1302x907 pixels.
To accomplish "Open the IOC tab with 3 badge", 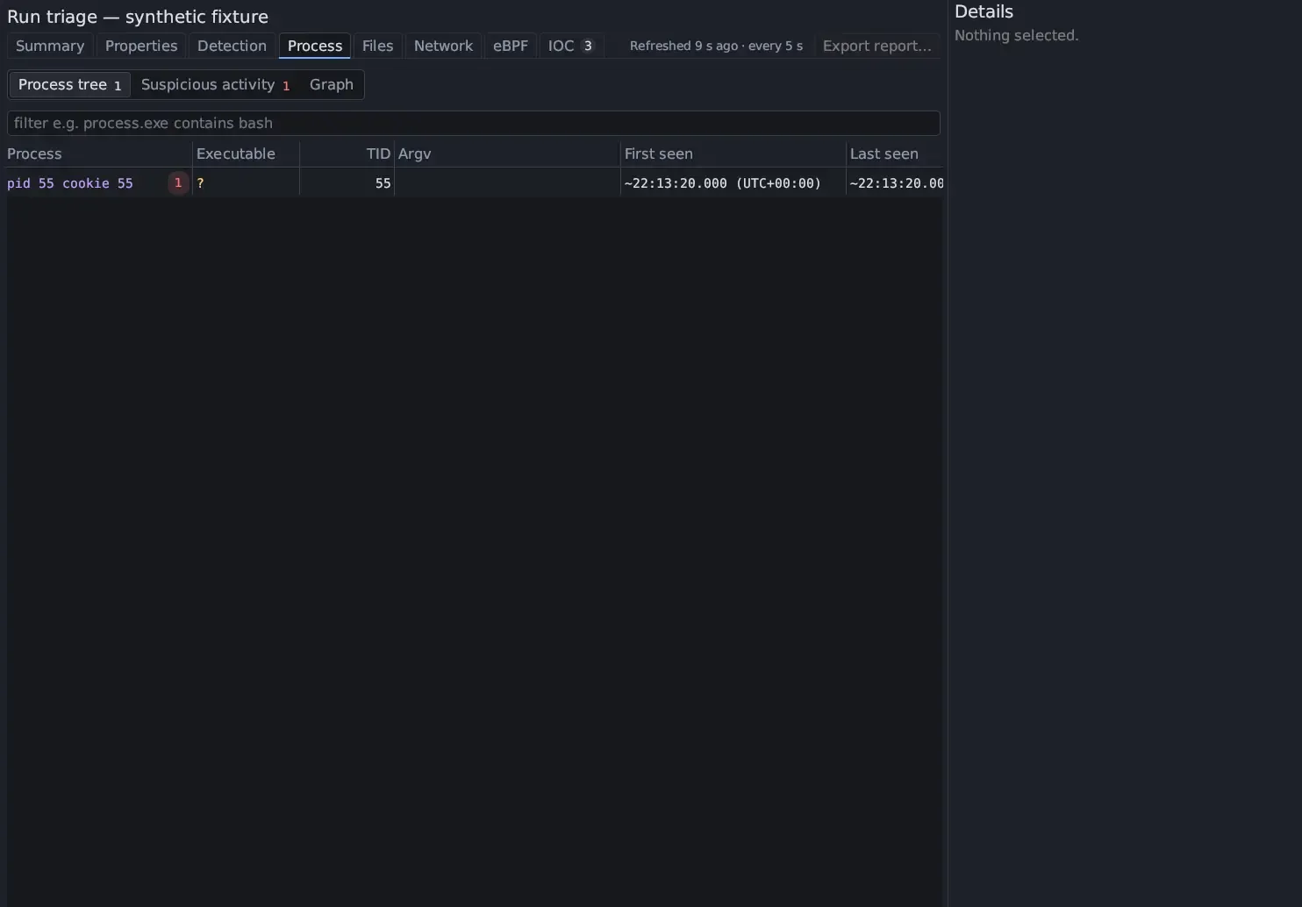I will tap(571, 46).
